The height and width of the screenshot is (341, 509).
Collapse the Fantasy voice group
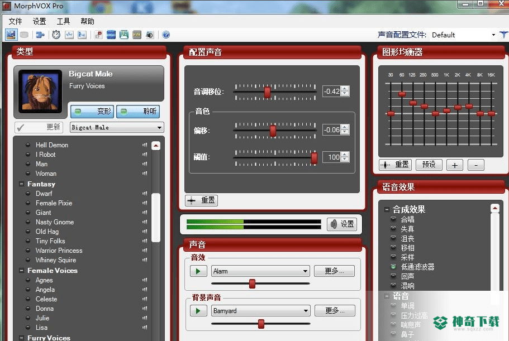point(21,184)
